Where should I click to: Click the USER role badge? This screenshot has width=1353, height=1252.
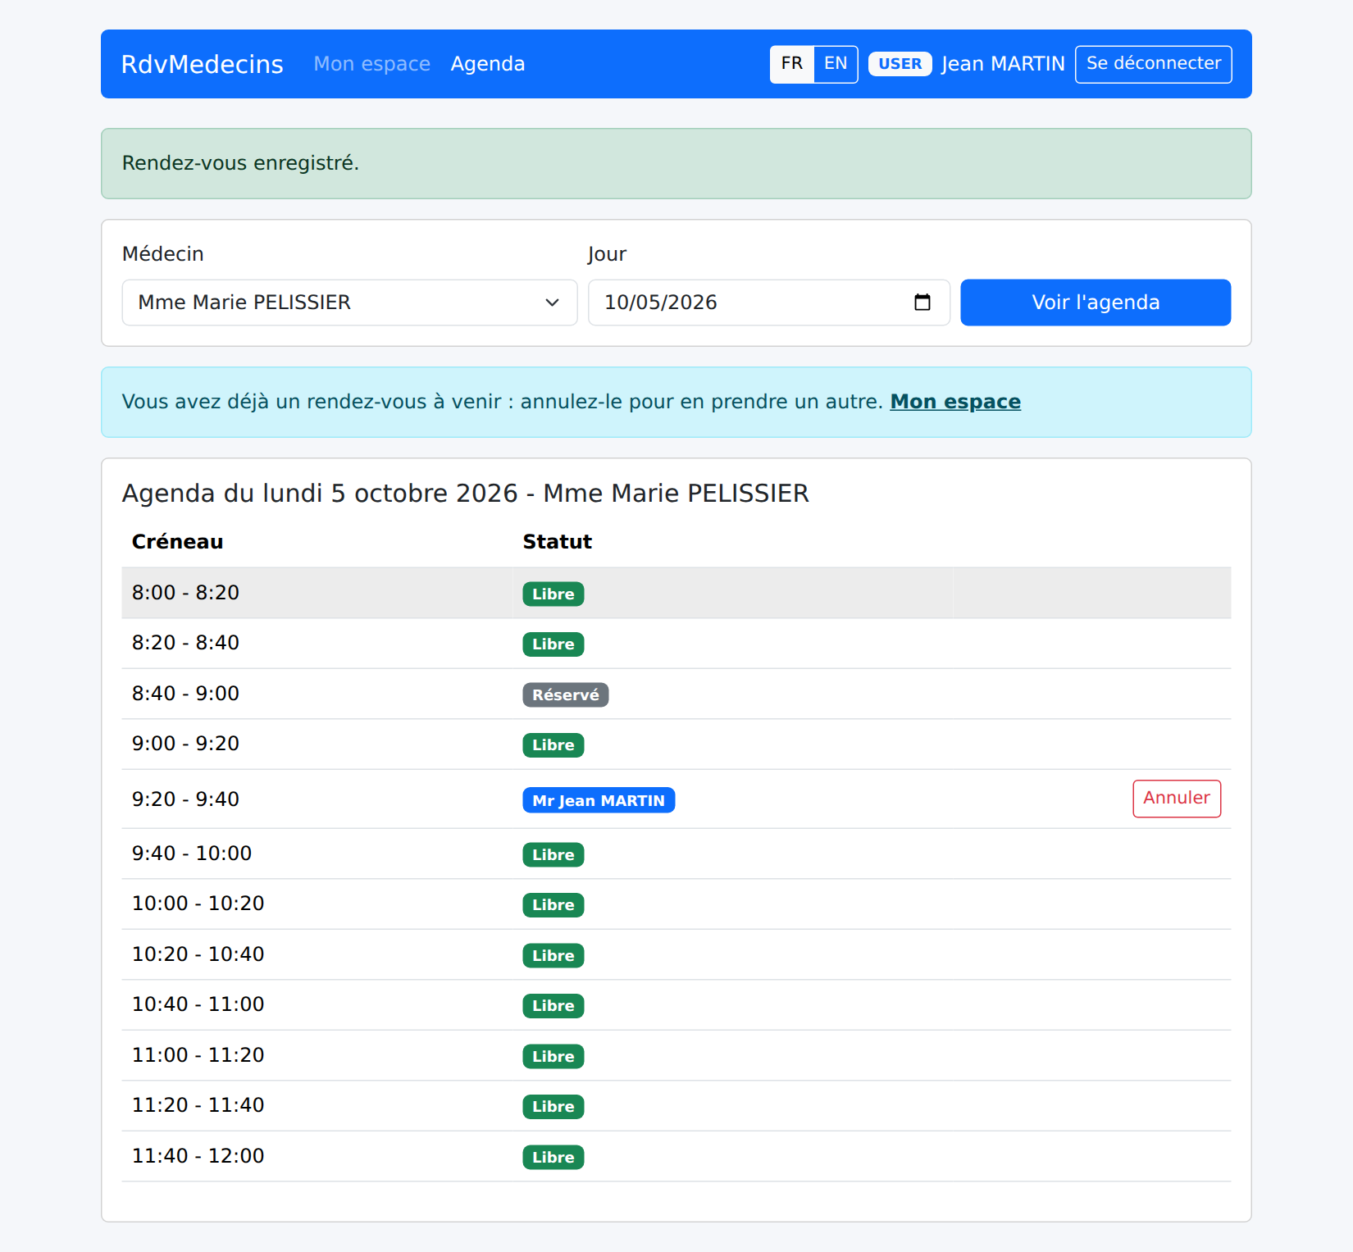pyautogui.click(x=900, y=64)
